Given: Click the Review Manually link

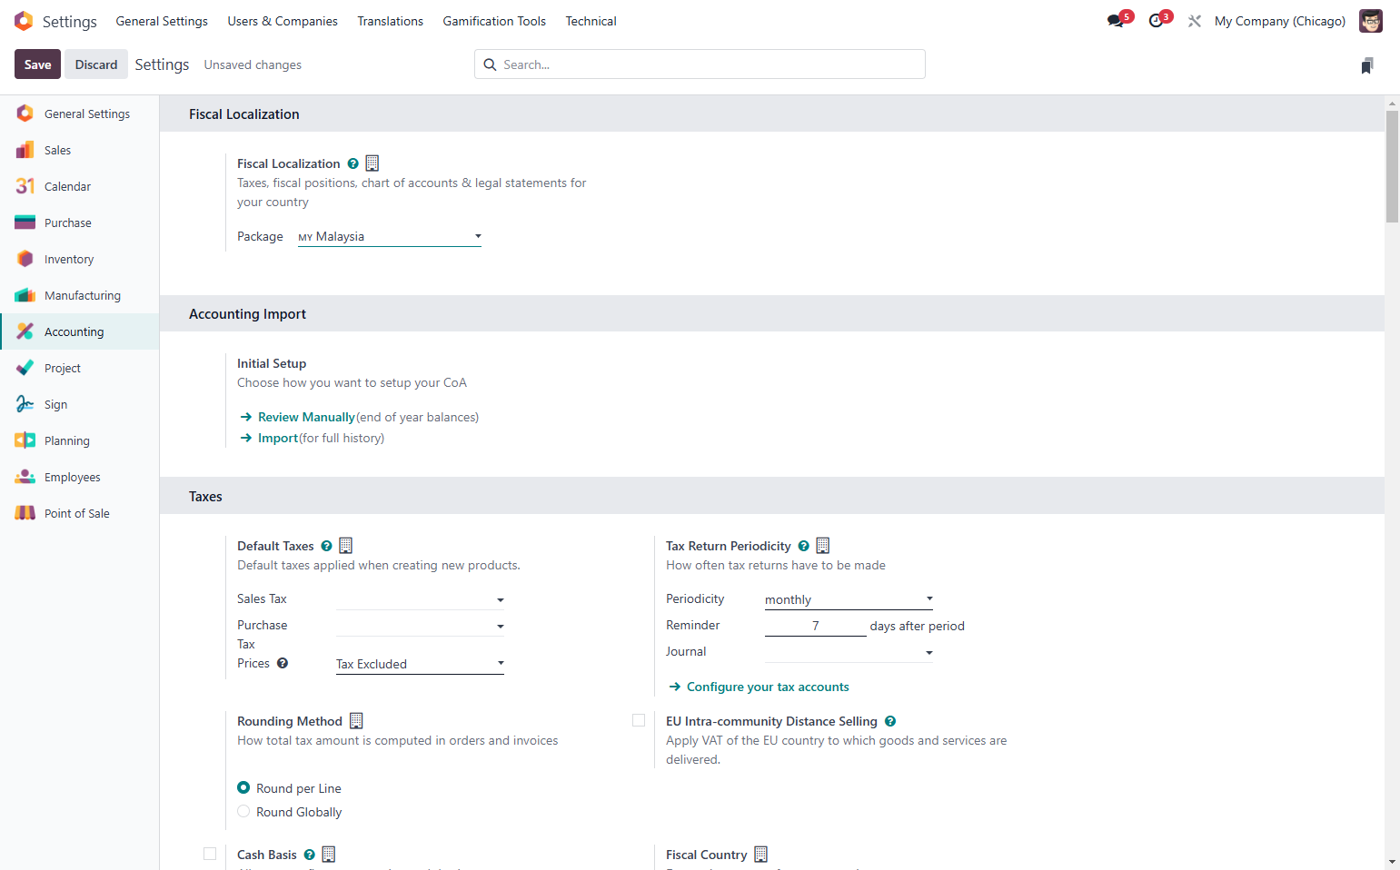Looking at the screenshot, I should [306, 417].
